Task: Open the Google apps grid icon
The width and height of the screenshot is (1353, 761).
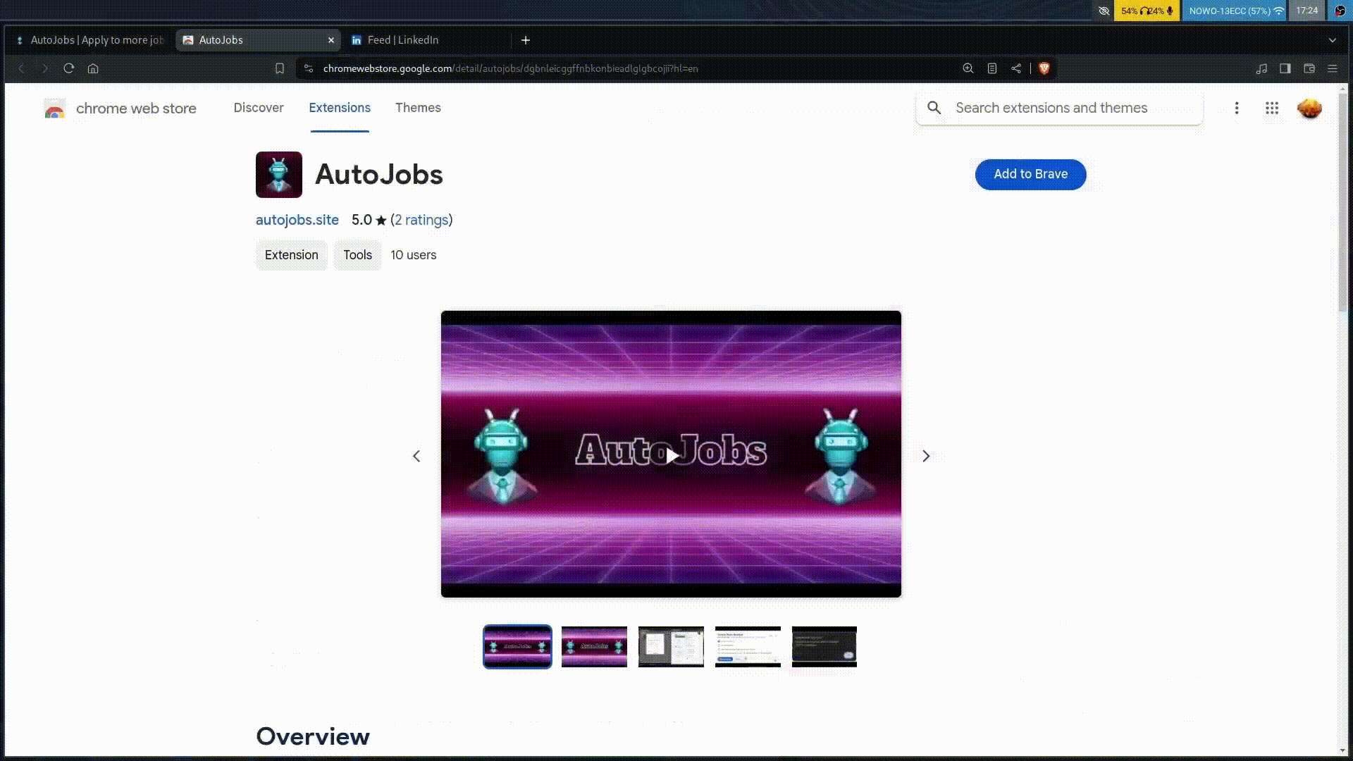Action: (1272, 108)
